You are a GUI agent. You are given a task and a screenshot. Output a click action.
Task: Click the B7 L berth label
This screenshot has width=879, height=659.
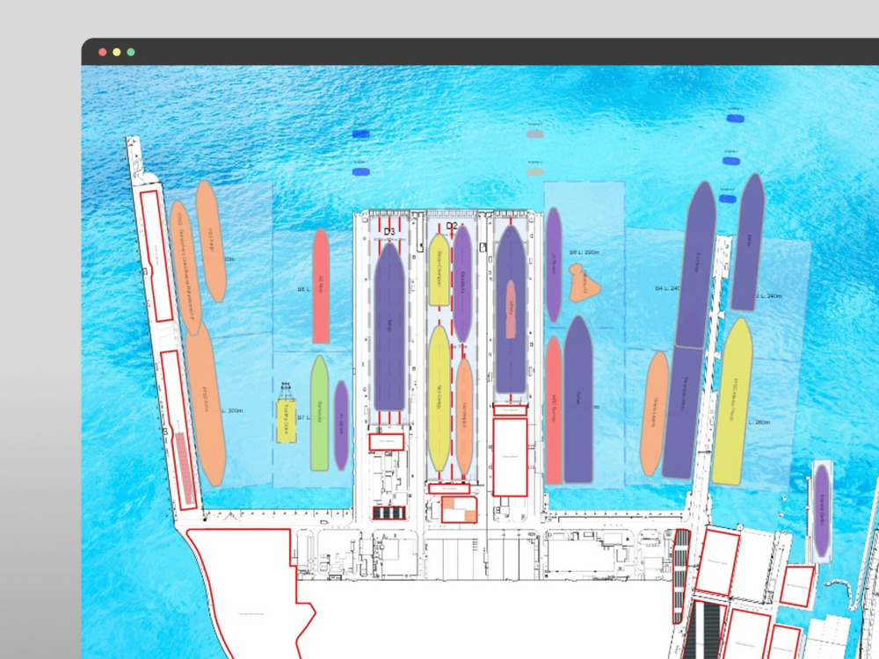tap(303, 417)
